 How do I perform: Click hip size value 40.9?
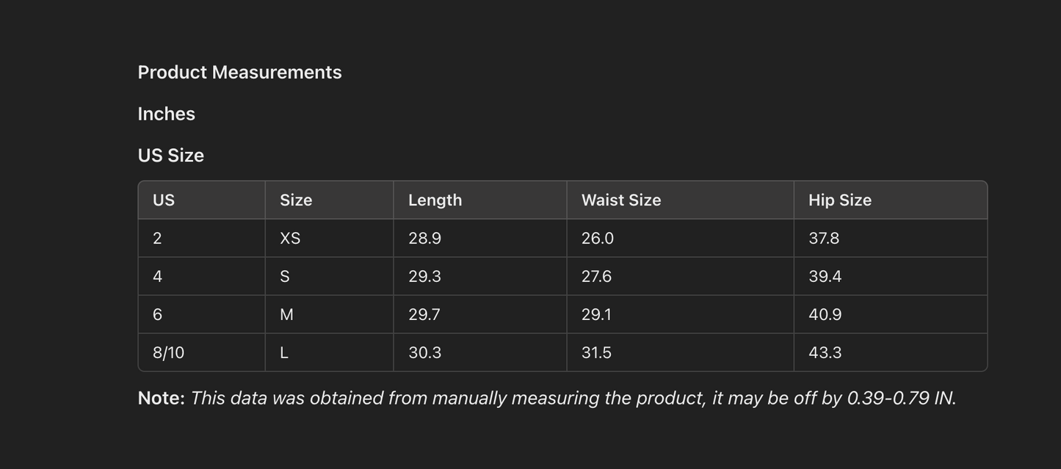tap(825, 315)
